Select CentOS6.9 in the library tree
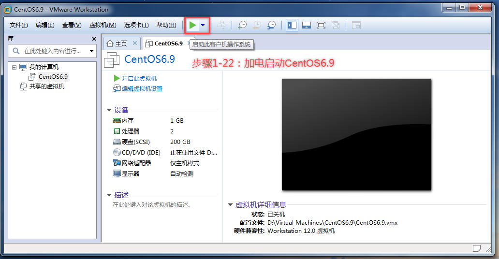The height and width of the screenshot is (259, 499). pos(53,77)
